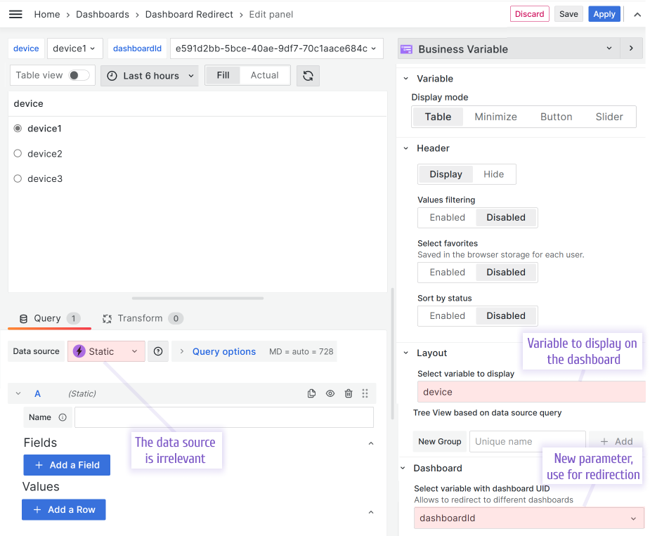Click Add a Field under Fields
The width and height of the screenshot is (650, 536).
[66, 464]
